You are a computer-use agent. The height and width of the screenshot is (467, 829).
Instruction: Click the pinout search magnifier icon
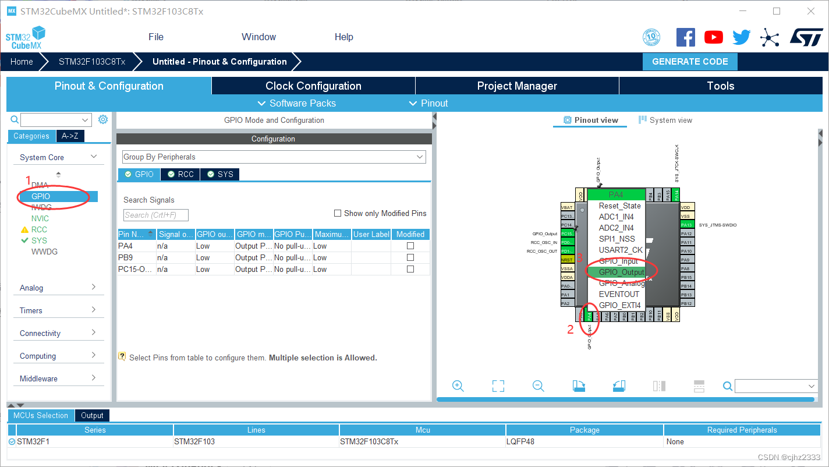coord(728,386)
